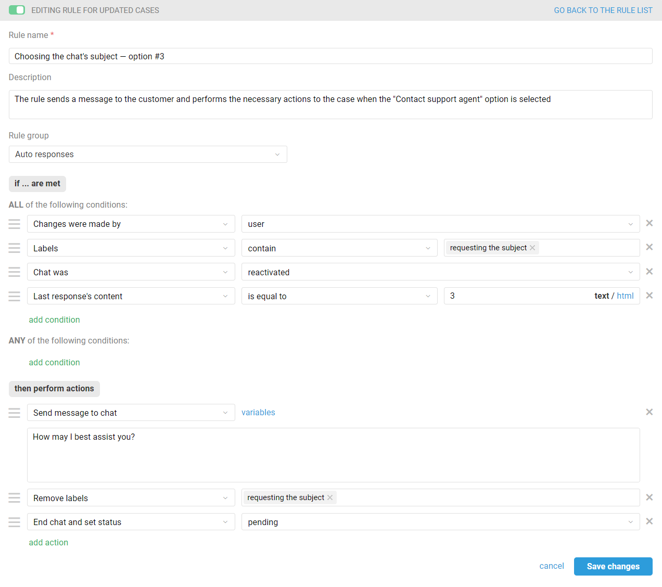Click into the Rule name field
This screenshot has height=587, width=662.
tap(330, 56)
